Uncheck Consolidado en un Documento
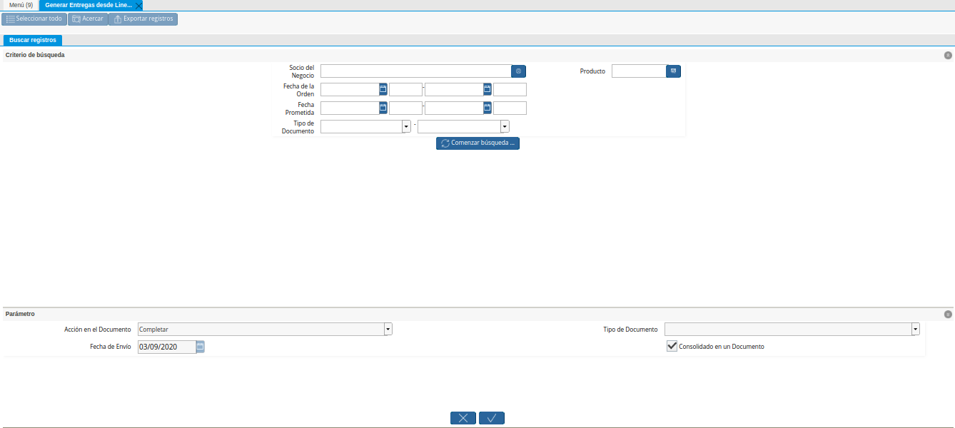 pos(672,346)
